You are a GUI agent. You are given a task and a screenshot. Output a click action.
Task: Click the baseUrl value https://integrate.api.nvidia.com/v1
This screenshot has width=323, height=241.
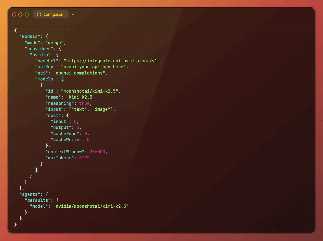pos(112,61)
